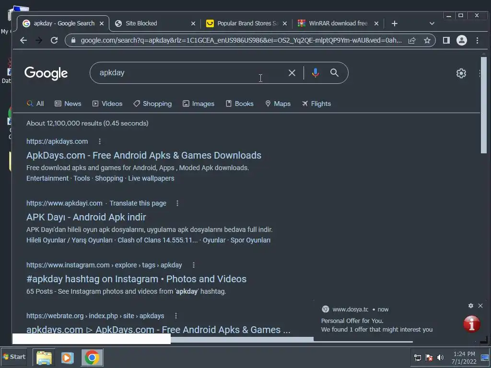Screen dimensions: 491x368
Task: Open the Entertainment sitelink
Action: point(47,178)
